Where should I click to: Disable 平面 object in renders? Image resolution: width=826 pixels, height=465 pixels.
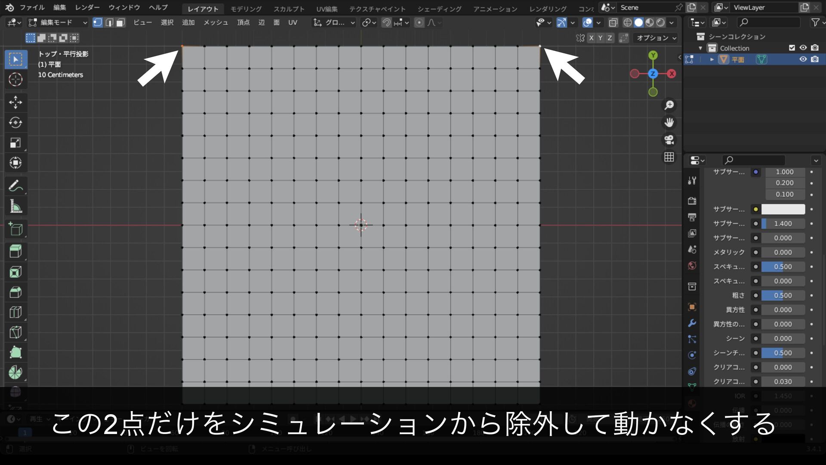[x=814, y=59]
